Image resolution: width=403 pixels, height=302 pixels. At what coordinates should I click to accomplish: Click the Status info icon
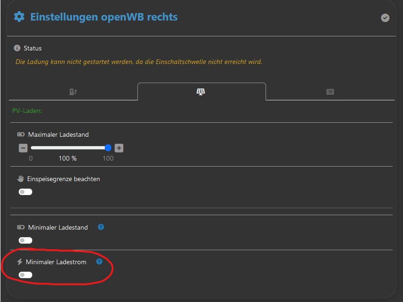(17, 48)
